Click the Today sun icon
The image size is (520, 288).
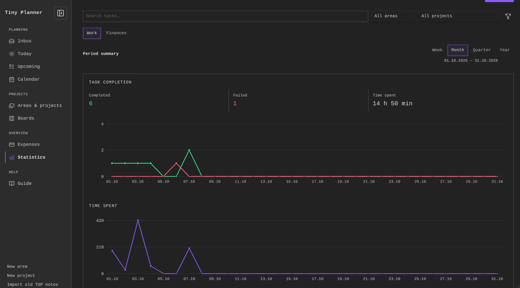tap(12, 54)
